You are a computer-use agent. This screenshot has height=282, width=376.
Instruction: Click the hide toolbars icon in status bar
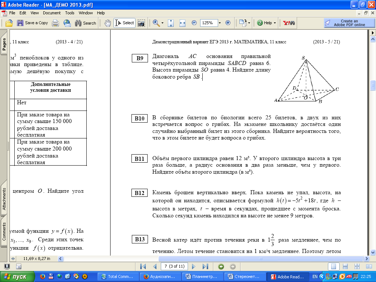tap(19, 267)
